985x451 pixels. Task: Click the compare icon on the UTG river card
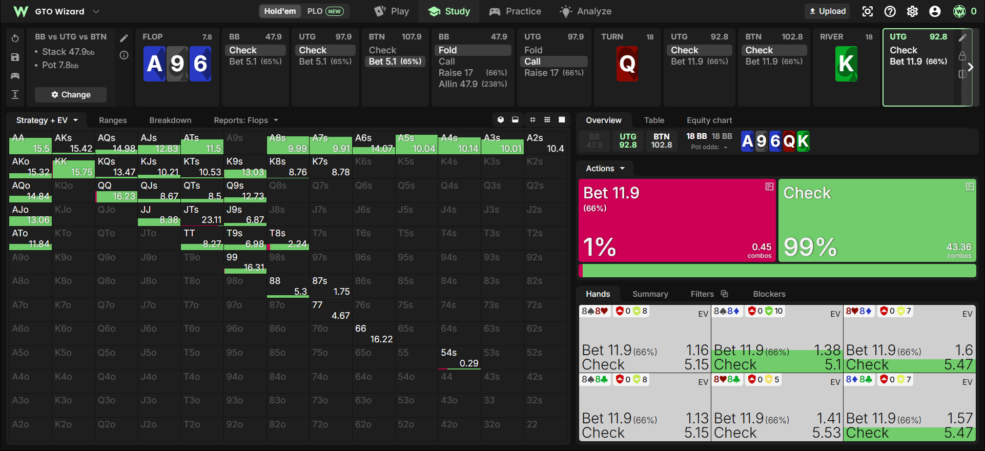962,74
